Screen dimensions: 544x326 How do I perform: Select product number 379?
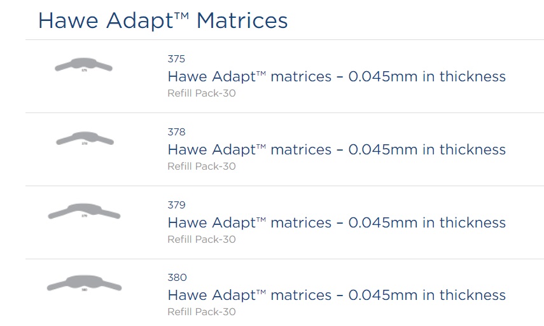(x=176, y=205)
